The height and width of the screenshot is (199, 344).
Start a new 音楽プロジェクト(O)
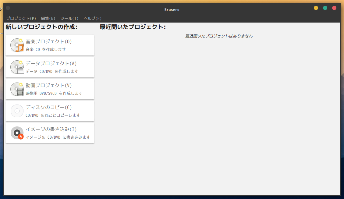pyautogui.click(x=50, y=45)
